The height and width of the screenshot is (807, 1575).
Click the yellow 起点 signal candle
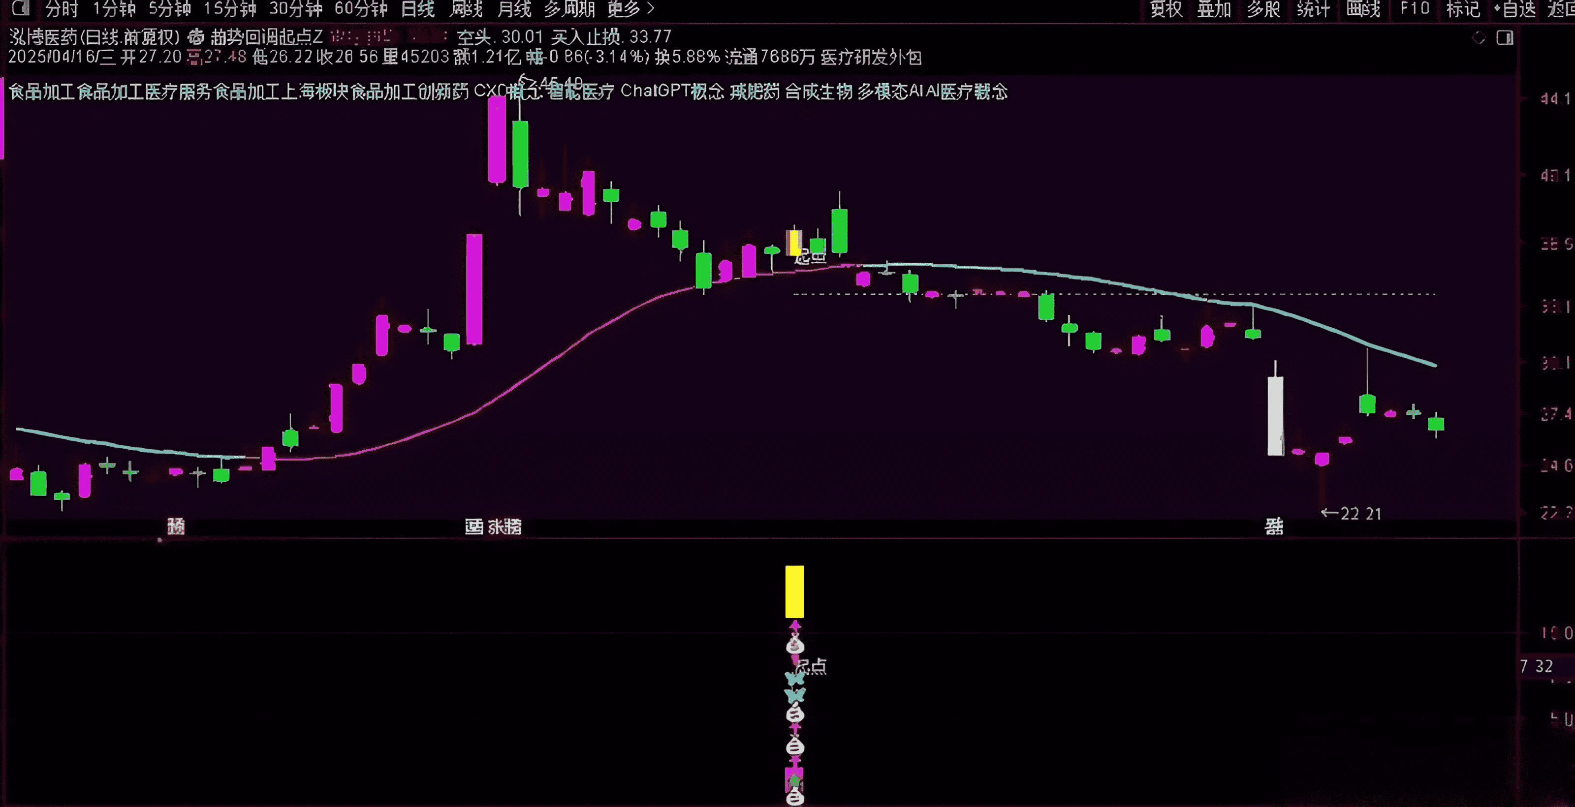coord(794,243)
